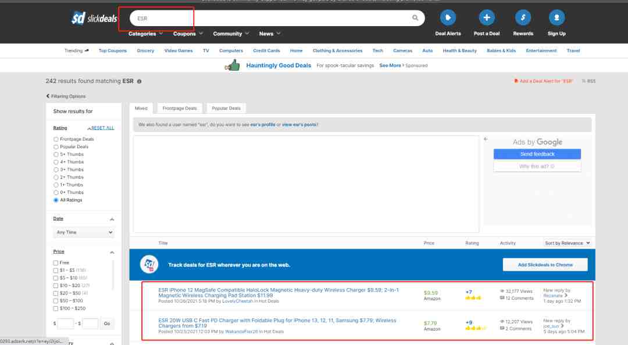Click the view esr's posts link
Viewport: 628px width, 345px height.
(299, 124)
